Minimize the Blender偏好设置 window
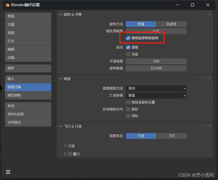218x180 pixels. click(178, 5)
